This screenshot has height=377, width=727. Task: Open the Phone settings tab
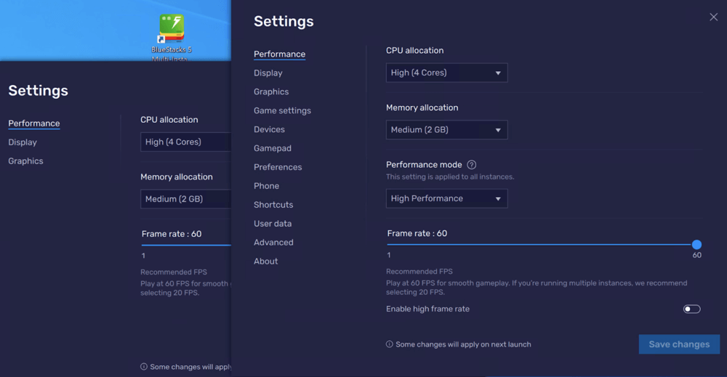pyautogui.click(x=266, y=186)
